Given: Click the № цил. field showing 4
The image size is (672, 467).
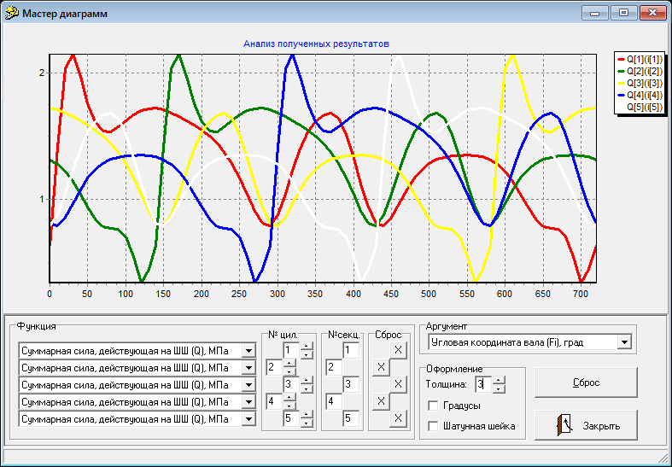Looking at the screenshot, I should tap(274, 401).
